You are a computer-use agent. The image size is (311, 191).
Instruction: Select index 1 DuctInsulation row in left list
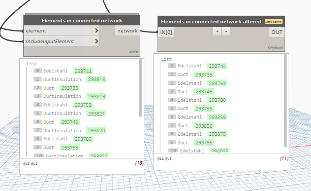click(70, 80)
